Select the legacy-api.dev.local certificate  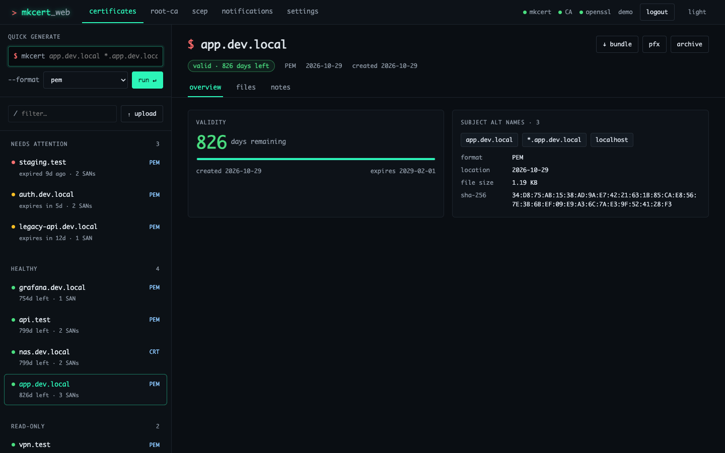point(86,232)
